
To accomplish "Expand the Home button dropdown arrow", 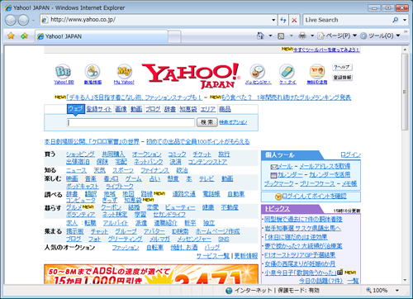I will (270, 36).
